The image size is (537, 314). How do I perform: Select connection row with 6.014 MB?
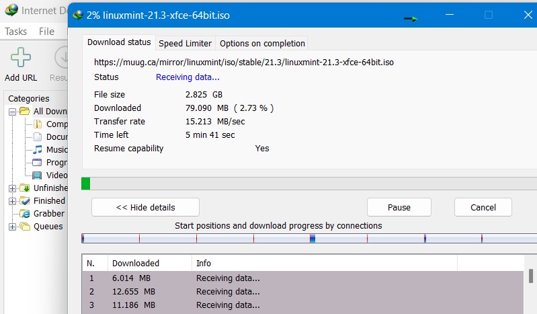pos(302,278)
